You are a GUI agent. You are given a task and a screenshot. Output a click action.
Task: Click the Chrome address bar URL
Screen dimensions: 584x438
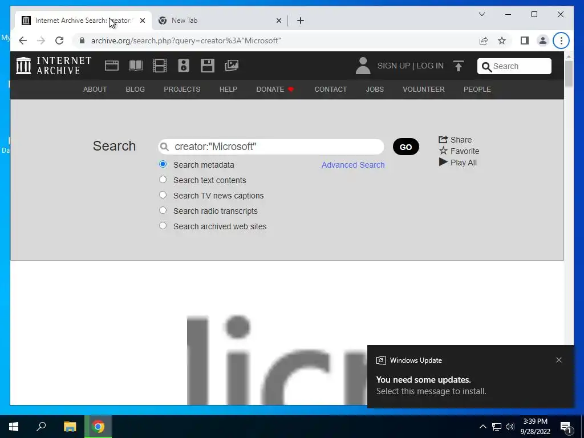[186, 40]
